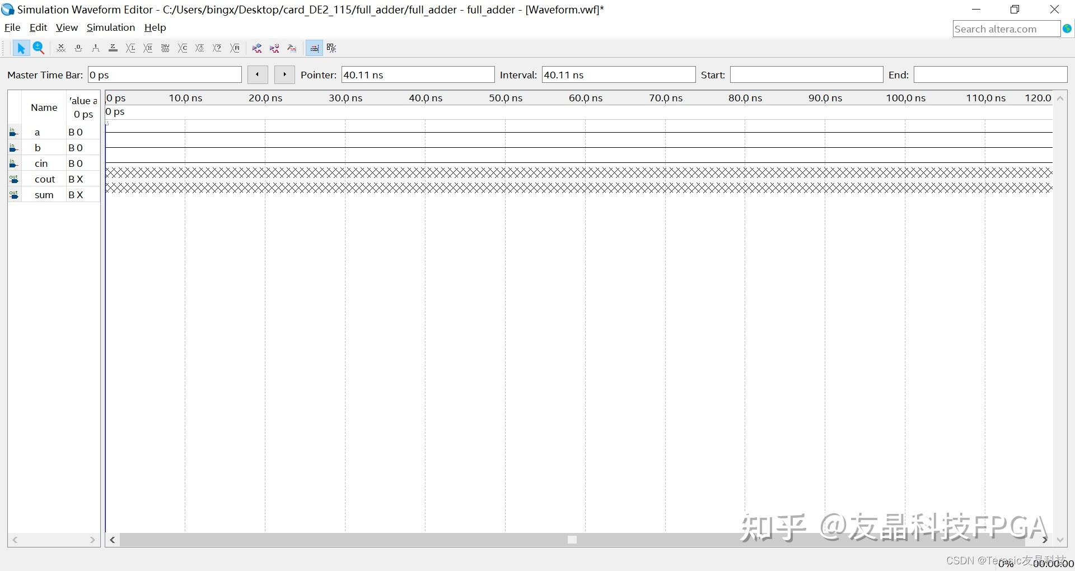Viewport: 1075px width, 571px height.
Task: Step Master Time Bar back with left arrow
Action: pyautogui.click(x=257, y=74)
